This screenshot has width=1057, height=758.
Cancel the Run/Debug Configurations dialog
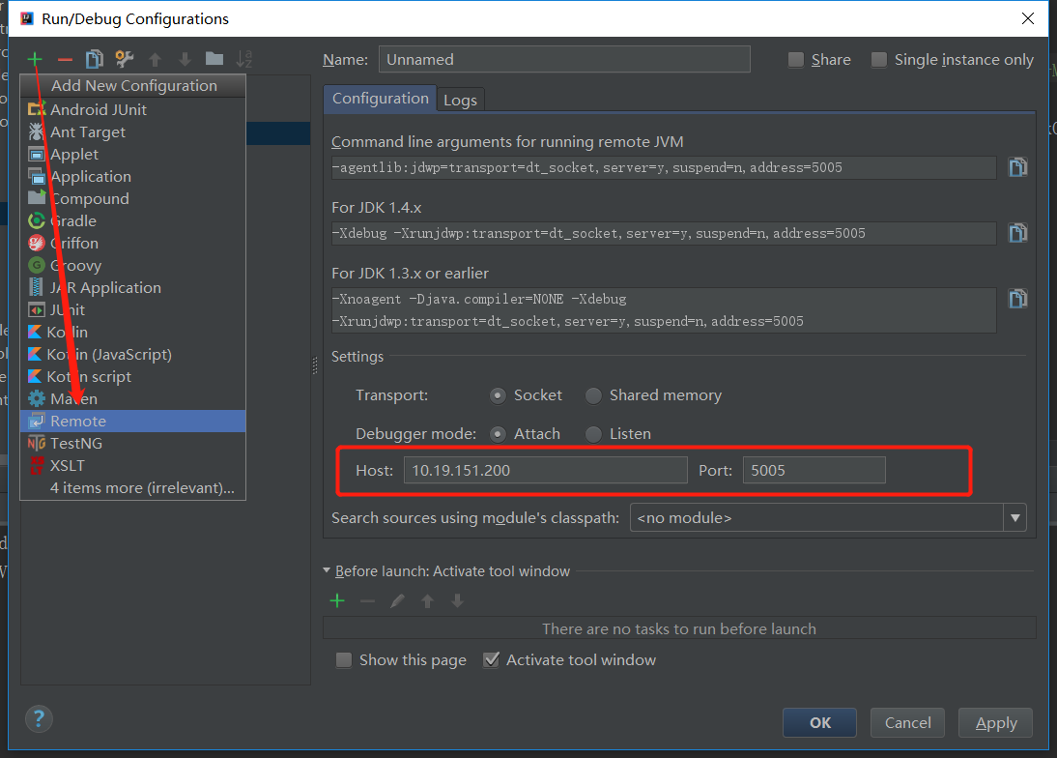pos(907,722)
